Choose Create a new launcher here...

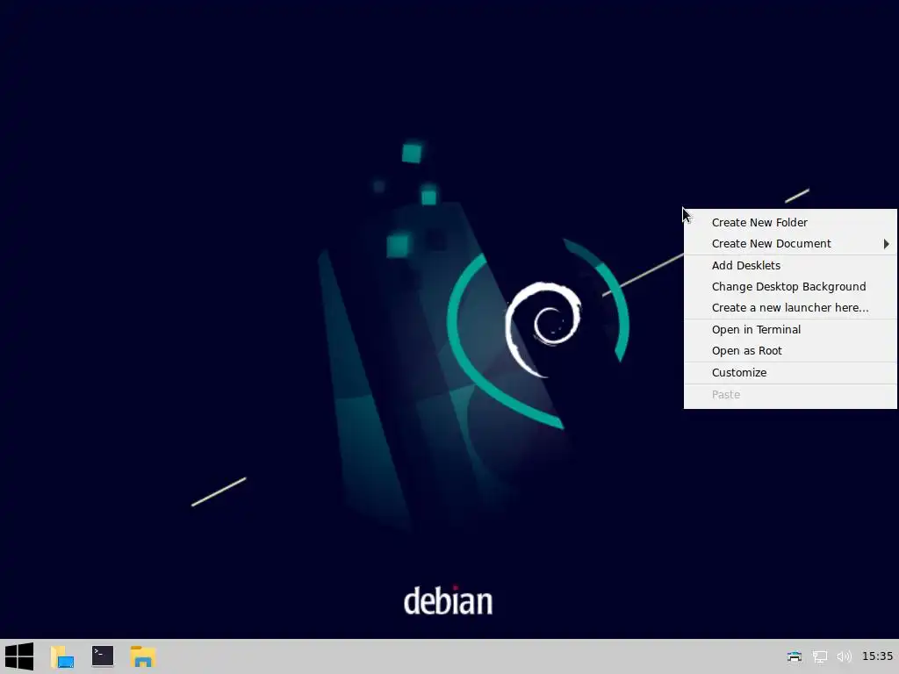(790, 308)
